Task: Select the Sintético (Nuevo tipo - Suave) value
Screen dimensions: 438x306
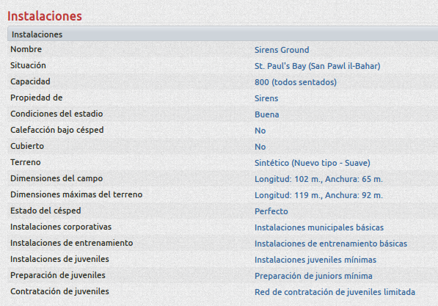Action: (313, 163)
